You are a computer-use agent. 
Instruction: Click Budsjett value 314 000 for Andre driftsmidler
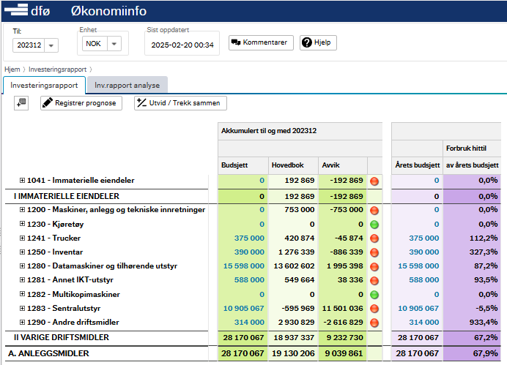pyautogui.click(x=249, y=322)
